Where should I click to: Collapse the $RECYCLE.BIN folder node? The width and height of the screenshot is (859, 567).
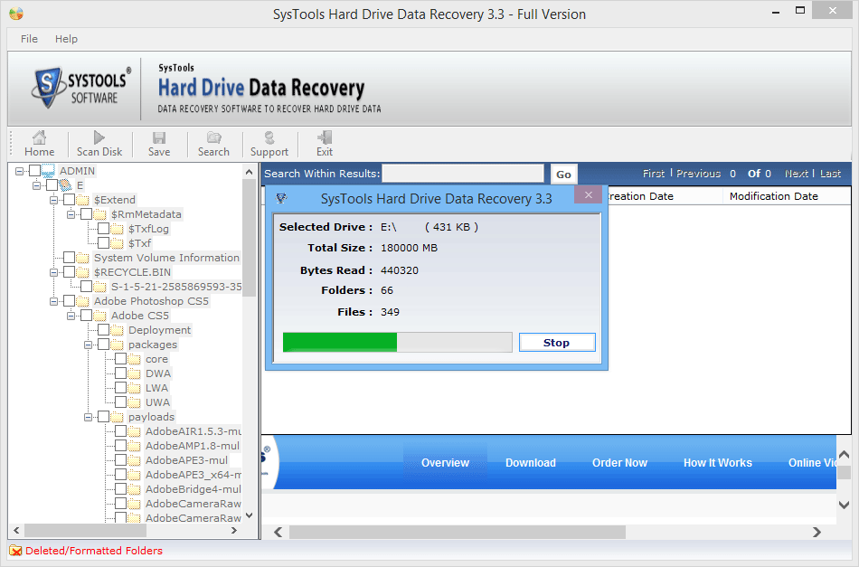(x=53, y=272)
